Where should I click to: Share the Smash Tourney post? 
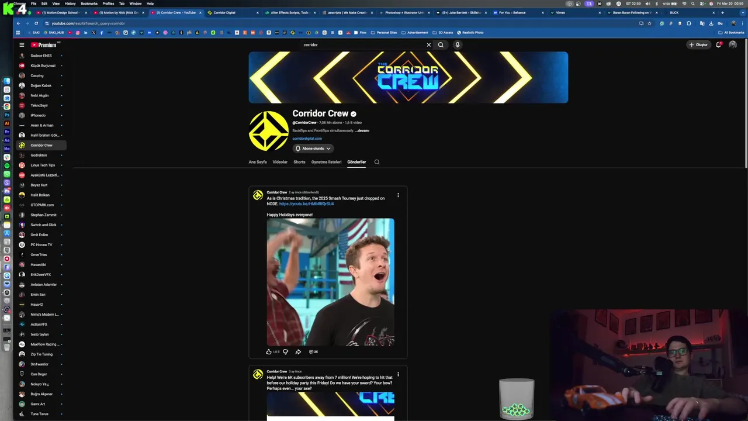point(298,351)
